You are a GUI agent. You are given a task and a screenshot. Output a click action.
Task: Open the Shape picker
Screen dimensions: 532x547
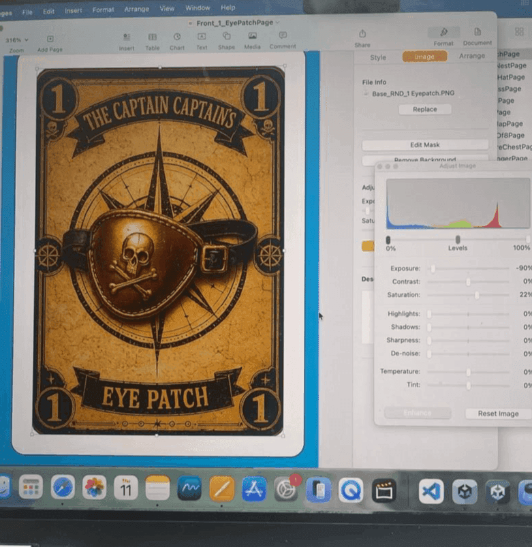(x=226, y=36)
